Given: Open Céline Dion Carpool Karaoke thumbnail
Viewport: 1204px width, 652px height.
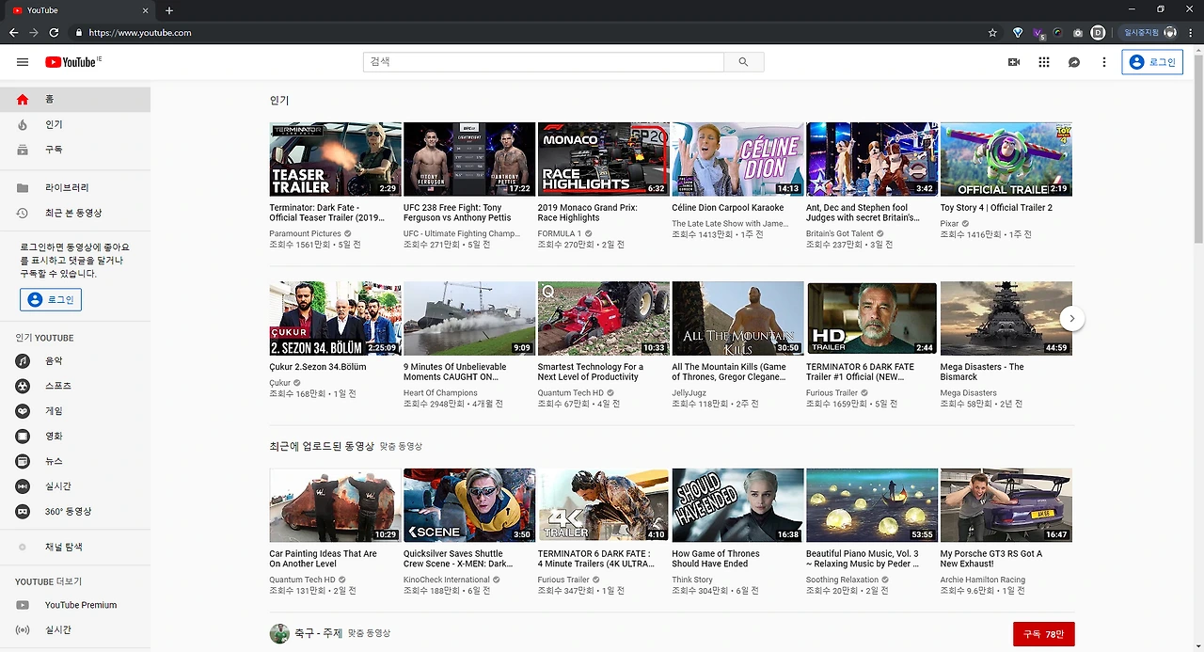Looking at the screenshot, I should (737, 159).
